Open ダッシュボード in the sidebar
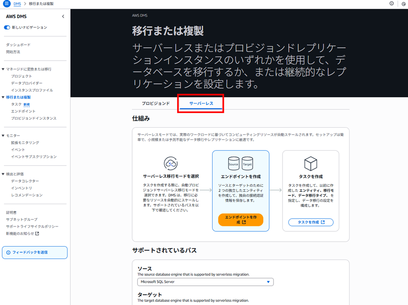 point(18,44)
